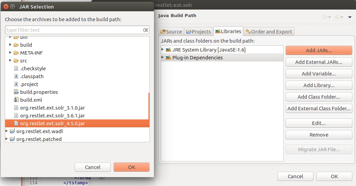Select build.xml in the tree

tap(31, 100)
